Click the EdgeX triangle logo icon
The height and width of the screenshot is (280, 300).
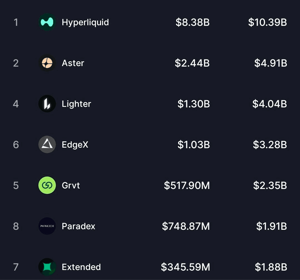(x=47, y=145)
